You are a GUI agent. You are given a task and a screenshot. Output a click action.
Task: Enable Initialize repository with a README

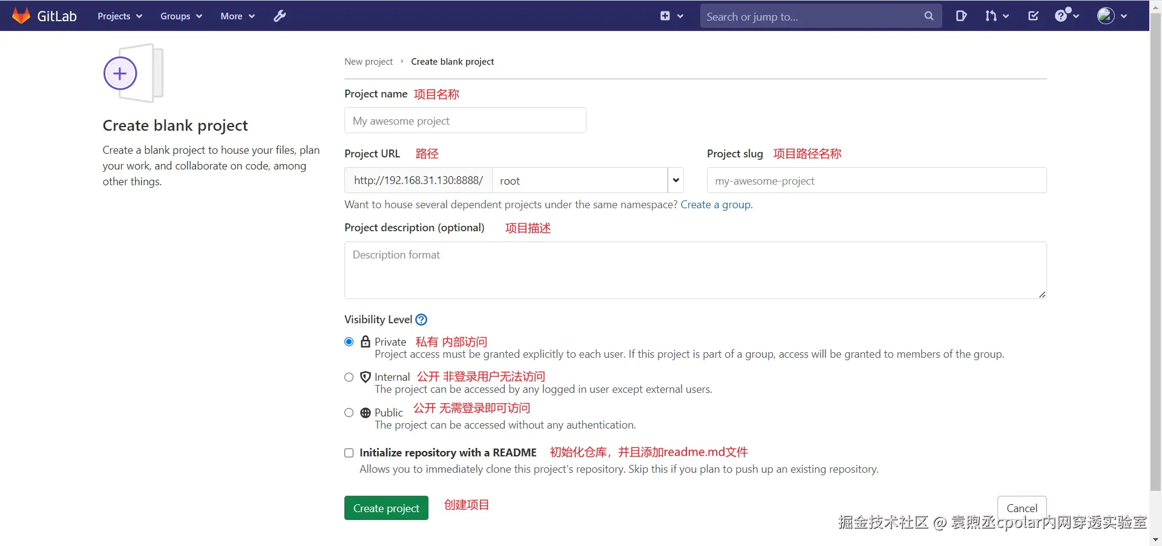click(349, 453)
